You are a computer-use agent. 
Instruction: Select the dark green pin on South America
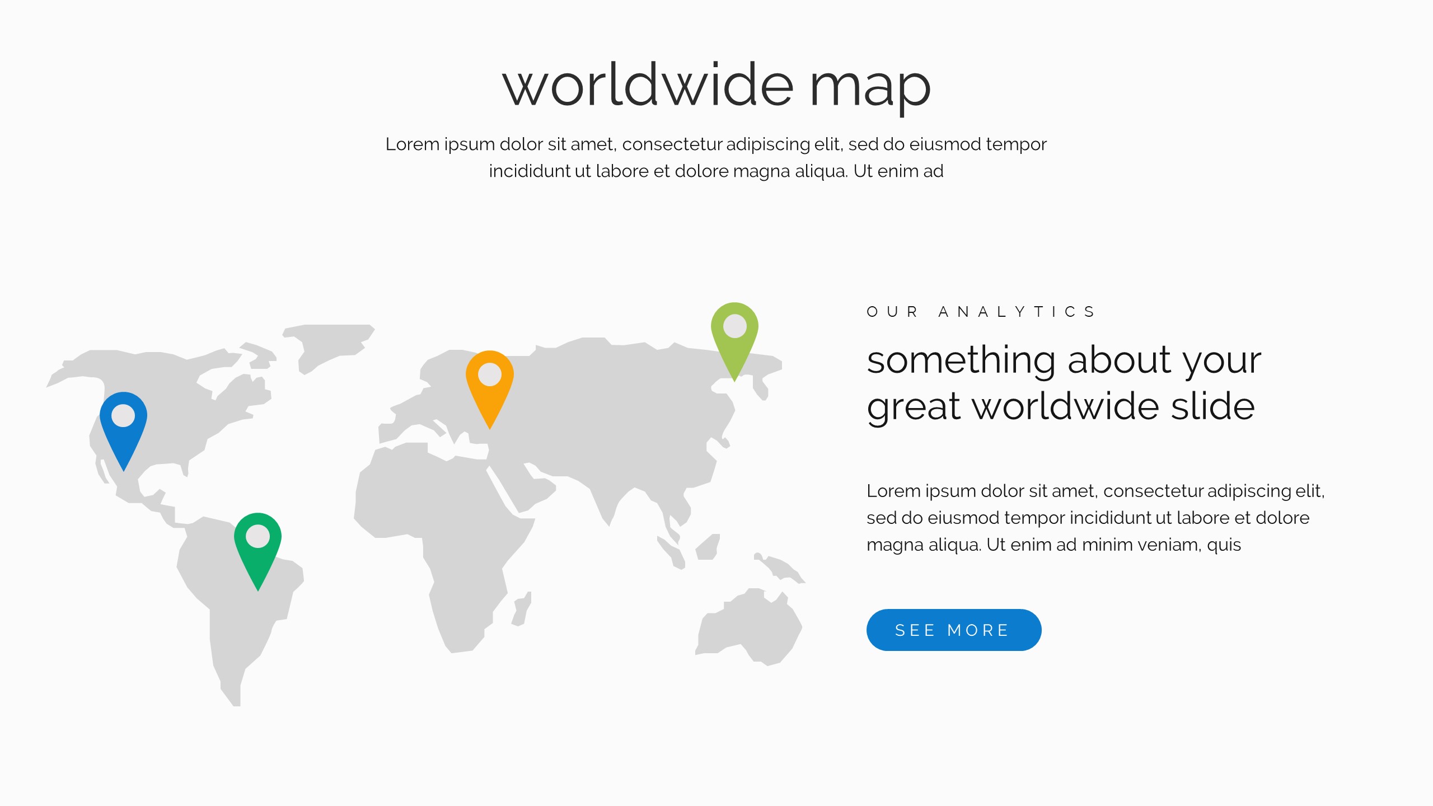[x=257, y=546]
